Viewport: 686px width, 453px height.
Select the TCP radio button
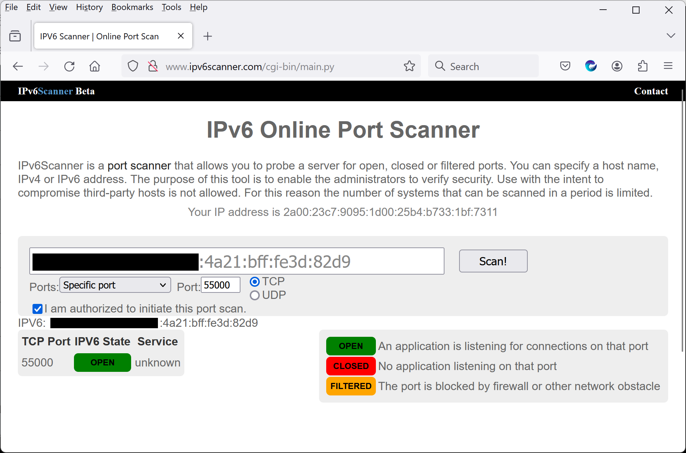pos(255,282)
